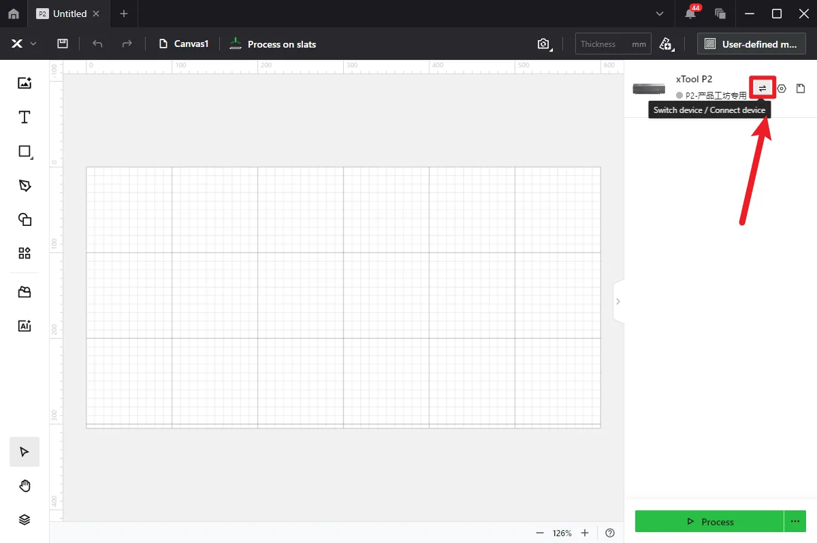Screen dimensions: 817x543
Task: Open more Process options menu
Action: tap(795, 521)
